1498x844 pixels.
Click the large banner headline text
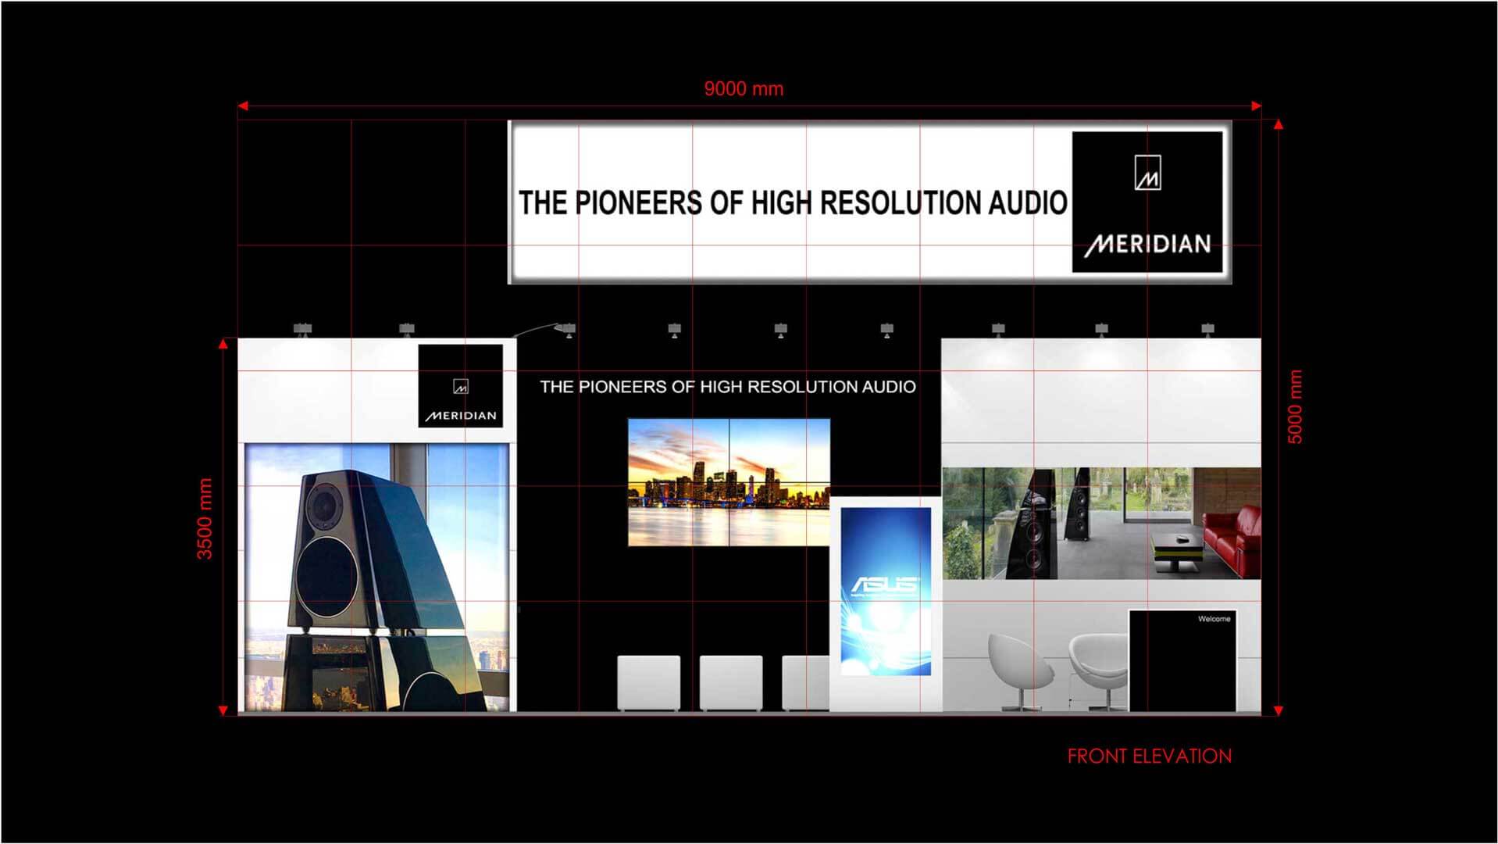click(x=792, y=202)
